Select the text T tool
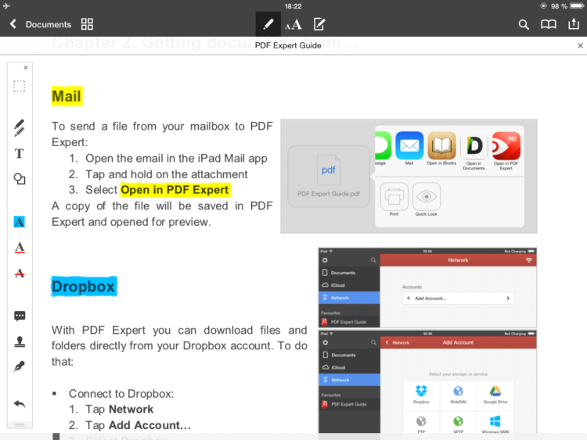This screenshot has height=440, width=587. pyautogui.click(x=20, y=154)
